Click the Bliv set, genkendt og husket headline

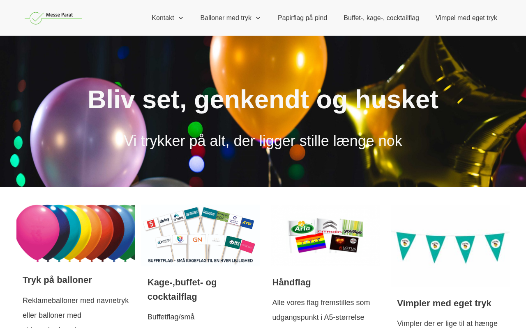click(x=263, y=99)
